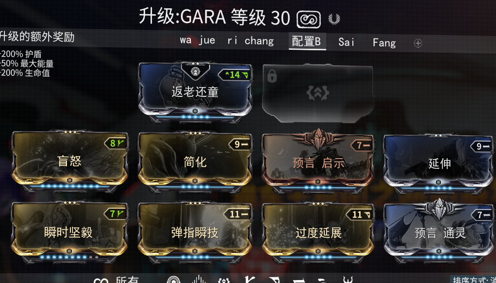This screenshot has width=496, height=283.
Task: Click the 过度延展 mod card
Action: point(318,231)
